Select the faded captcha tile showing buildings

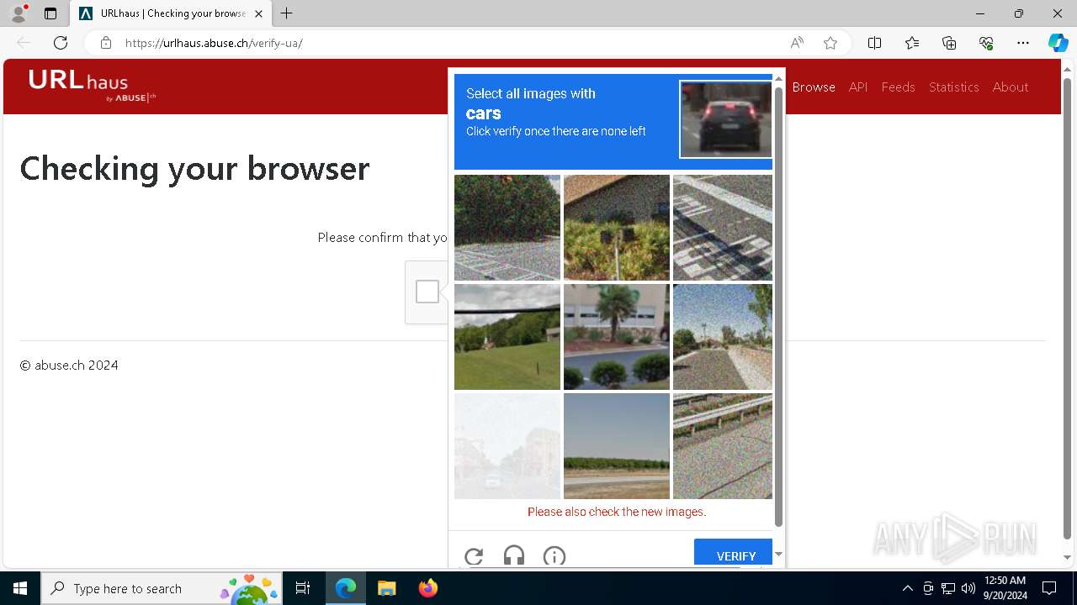507,446
